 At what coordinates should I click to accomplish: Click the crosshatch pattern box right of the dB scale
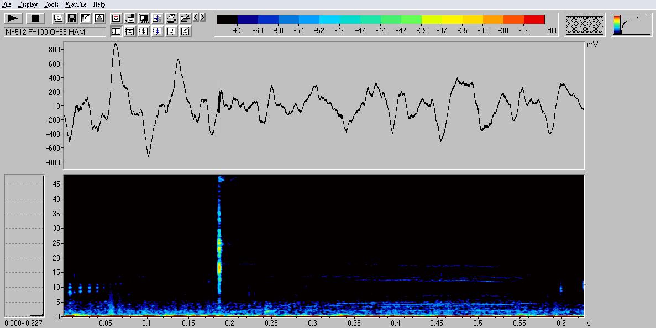click(x=585, y=25)
